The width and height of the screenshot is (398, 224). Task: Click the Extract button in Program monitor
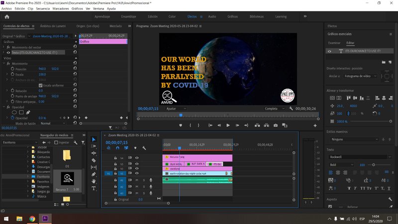(266, 125)
